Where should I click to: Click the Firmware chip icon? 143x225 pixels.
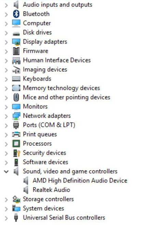[16, 51]
